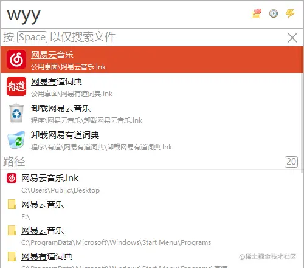
Task: Click the small cloud music icon by 网易云音乐.lnk
Action: (12, 178)
